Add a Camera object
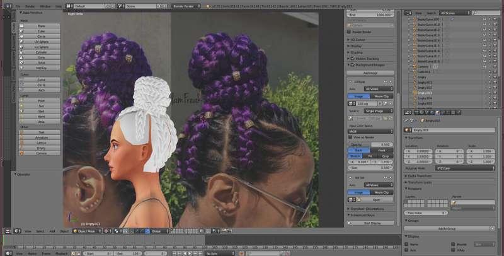This screenshot has height=256, width=504. pos(40,153)
